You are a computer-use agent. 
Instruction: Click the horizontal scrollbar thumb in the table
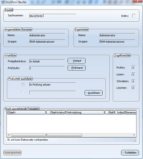click(46, 135)
